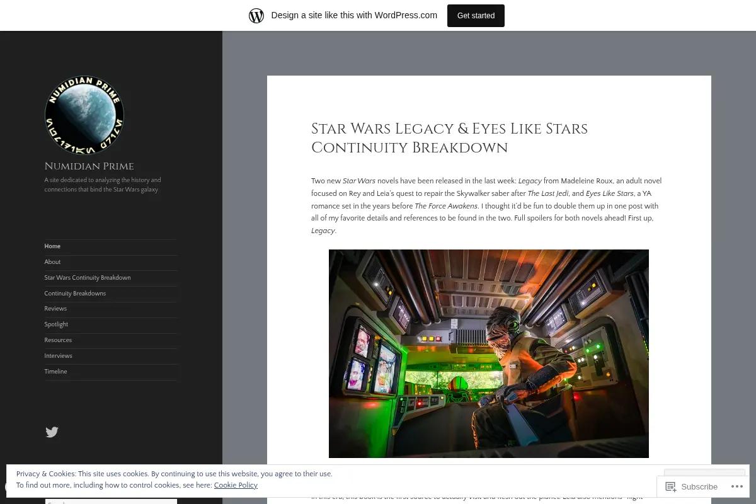
Task: Click the Numidian Prime planet logo
Action: pos(84,115)
